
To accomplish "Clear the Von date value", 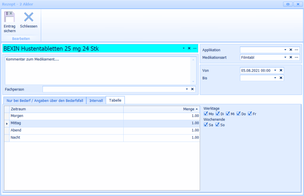I will 281,70.
